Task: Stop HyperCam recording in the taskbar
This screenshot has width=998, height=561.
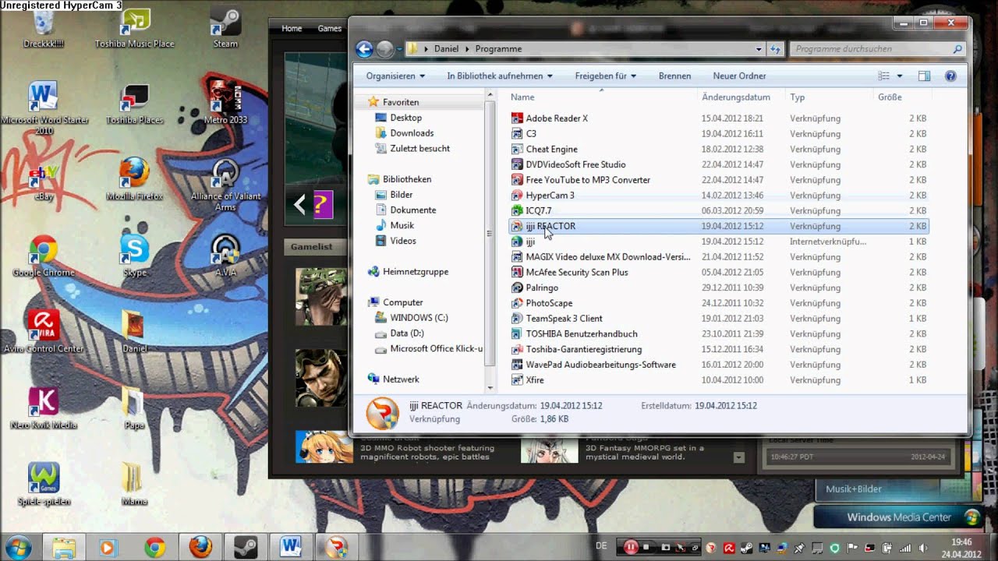Action: pos(647,548)
